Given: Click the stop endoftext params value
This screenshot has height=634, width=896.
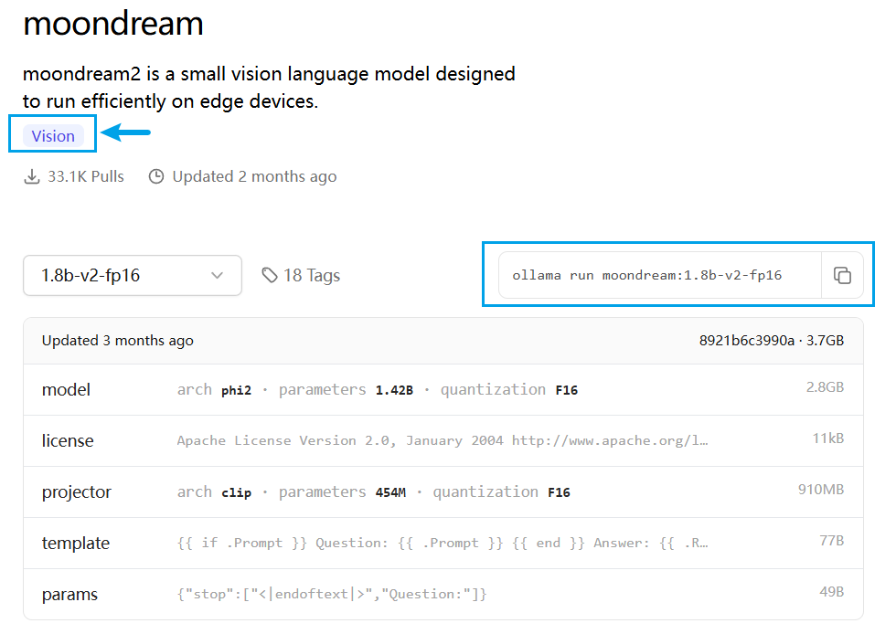Looking at the screenshot, I should [332, 594].
